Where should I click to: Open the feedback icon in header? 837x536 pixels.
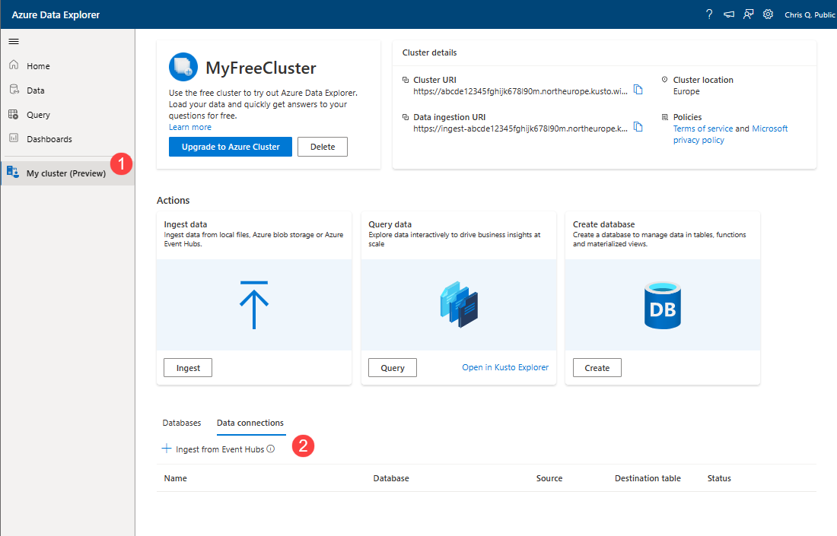(749, 14)
